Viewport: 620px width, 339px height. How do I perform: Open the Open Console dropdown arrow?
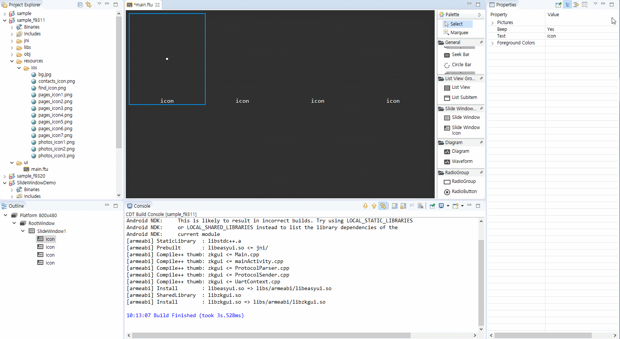click(462, 206)
